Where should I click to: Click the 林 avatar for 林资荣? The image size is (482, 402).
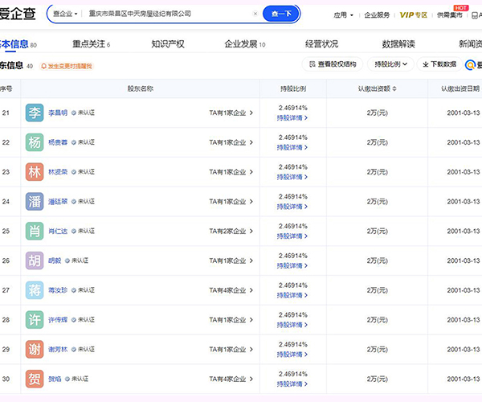35,172
